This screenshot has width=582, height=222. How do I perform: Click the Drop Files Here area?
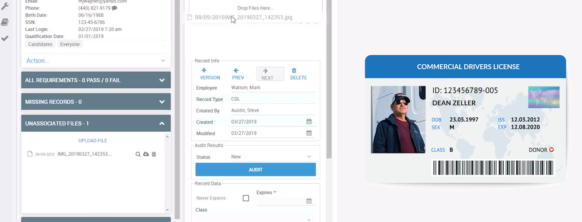tap(256, 8)
